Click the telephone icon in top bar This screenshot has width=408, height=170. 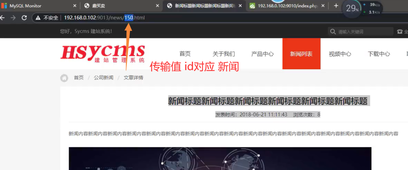[x=400, y=32]
